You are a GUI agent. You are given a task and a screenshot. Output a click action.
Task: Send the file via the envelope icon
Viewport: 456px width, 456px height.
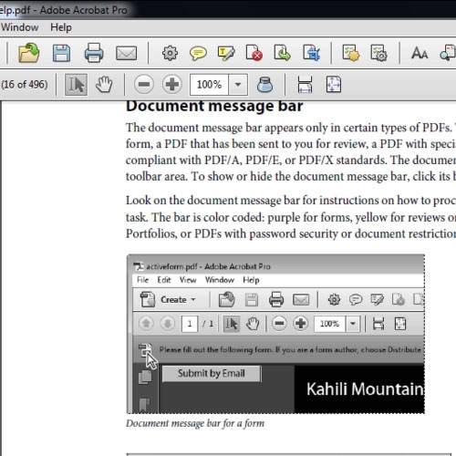pyautogui.click(x=126, y=53)
